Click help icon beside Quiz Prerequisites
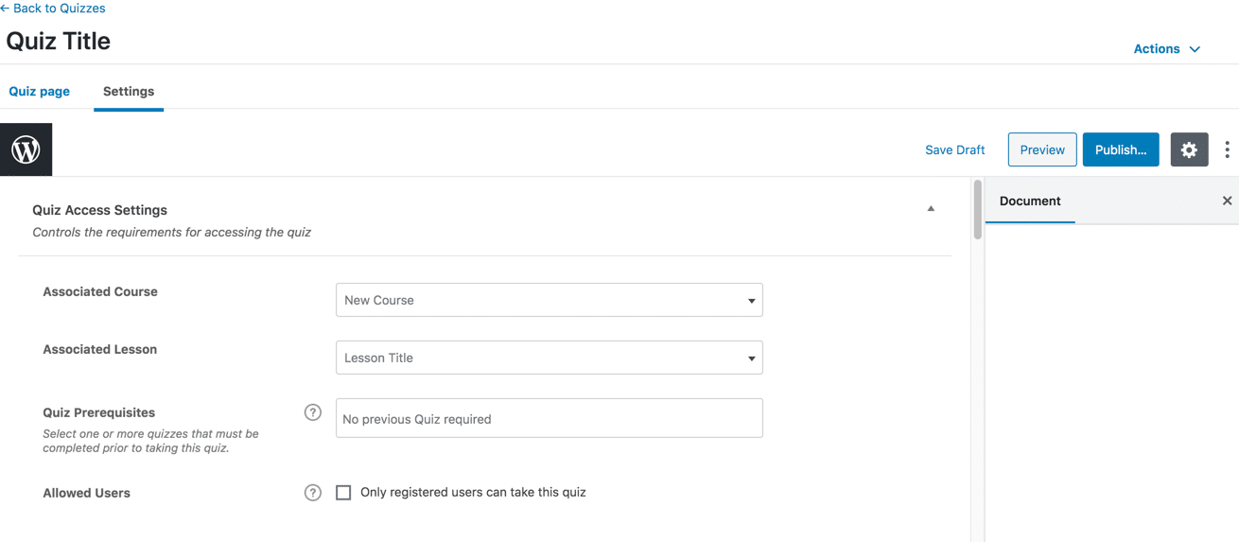 pyautogui.click(x=313, y=412)
